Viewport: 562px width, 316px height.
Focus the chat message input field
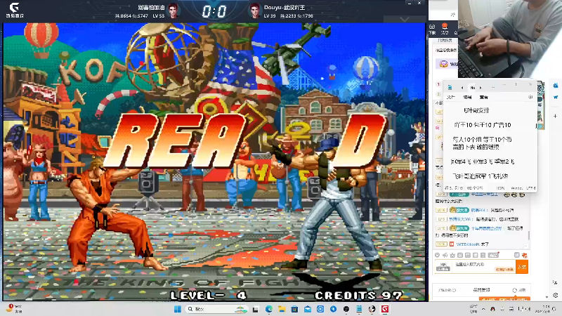(484, 267)
